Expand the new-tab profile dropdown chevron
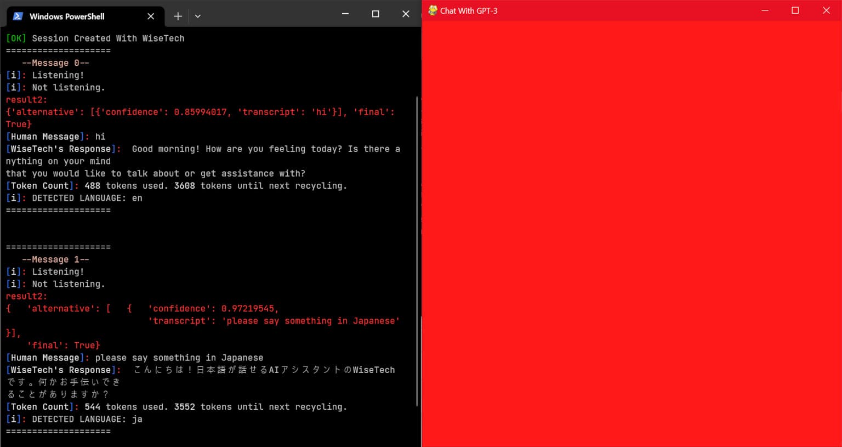842x447 pixels. coord(198,16)
